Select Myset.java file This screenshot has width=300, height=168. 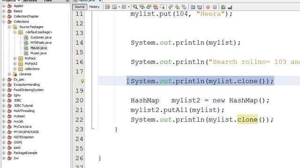[38, 53]
